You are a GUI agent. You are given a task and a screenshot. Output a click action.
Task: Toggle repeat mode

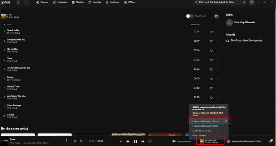tap(150, 142)
